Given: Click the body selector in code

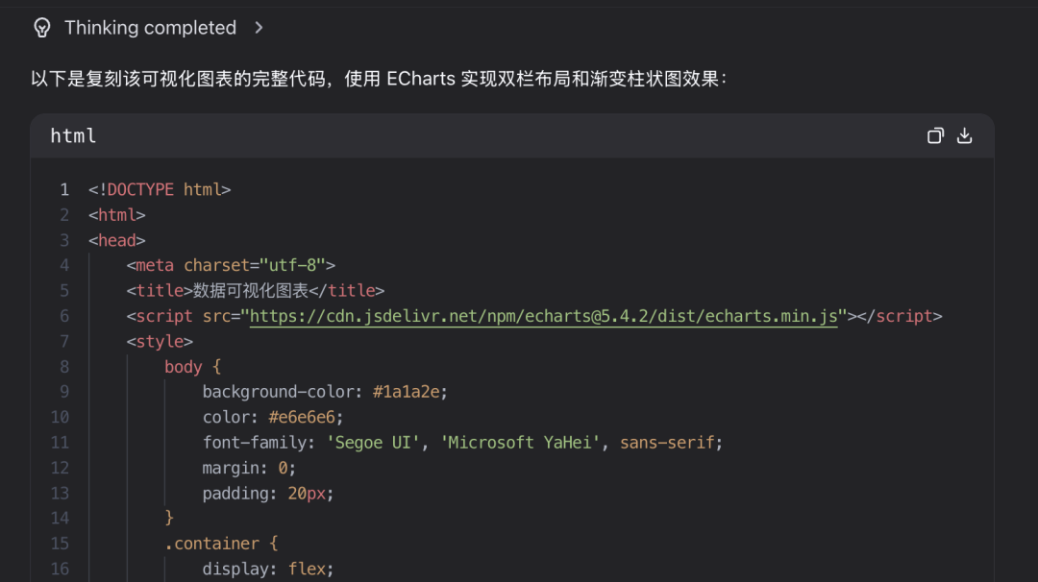Looking at the screenshot, I should pyautogui.click(x=183, y=366).
